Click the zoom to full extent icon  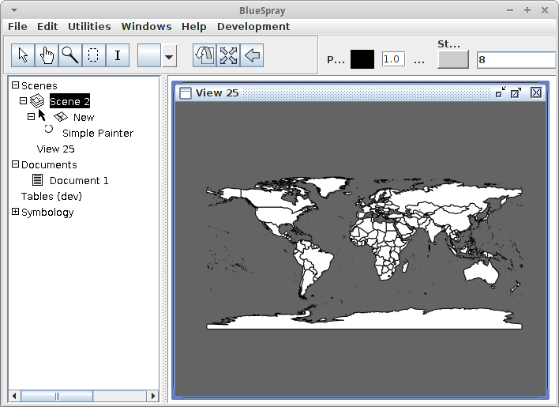coord(228,55)
